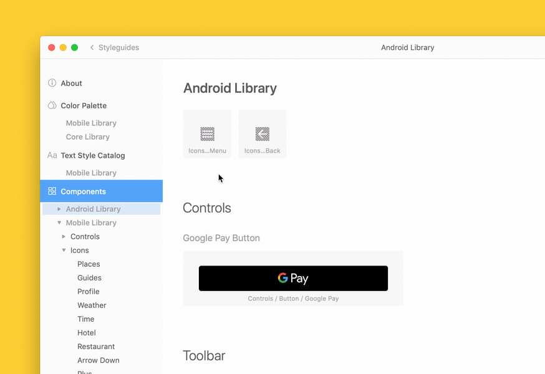This screenshot has width=545, height=374.
Task: Click the Google Pay Button subheading
Action: [x=221, y=237]
